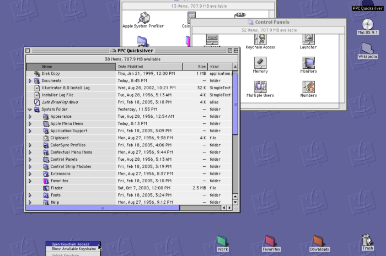
Task: Open the Memory control panel icon
Action: pos(260,63)
